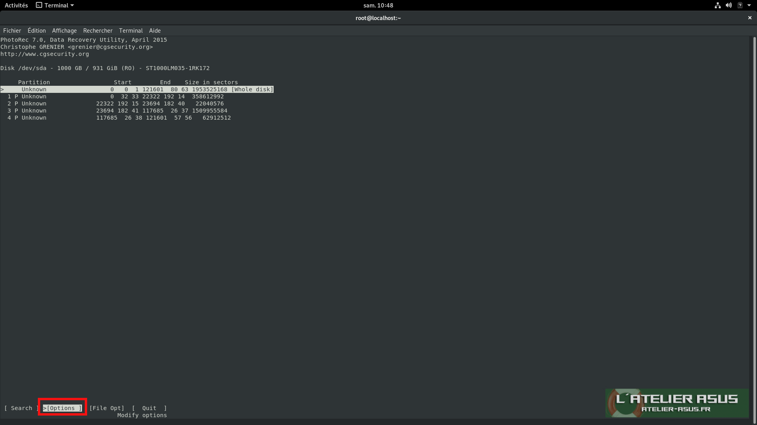Select the Whole disk partition row
The image size is (757, 425).
click(137, 89)
